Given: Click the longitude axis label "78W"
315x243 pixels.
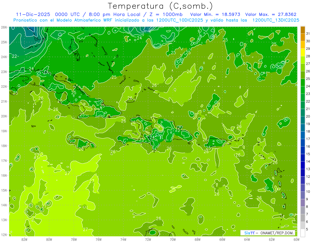Looking at the screenshot, I should (x=74, y=239).
